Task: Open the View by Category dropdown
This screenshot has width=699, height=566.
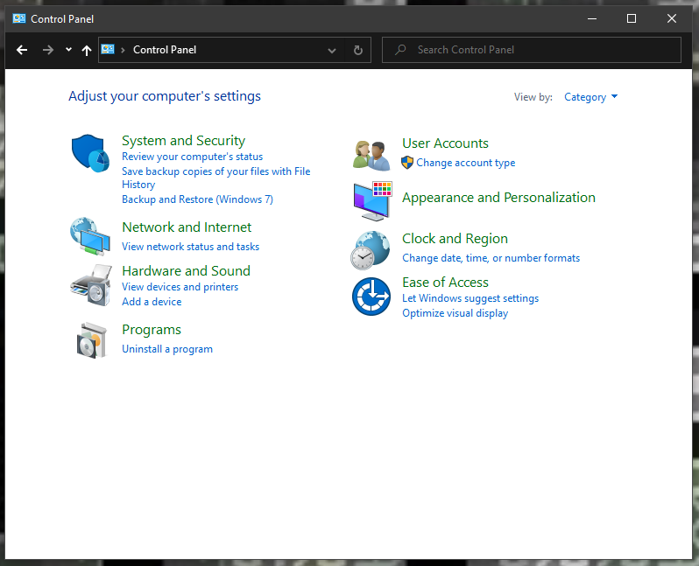Action: [590, 97]
